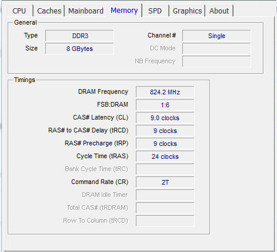Click the Channel # label
The height and width of the screenshot is (252, 277).
162,35
